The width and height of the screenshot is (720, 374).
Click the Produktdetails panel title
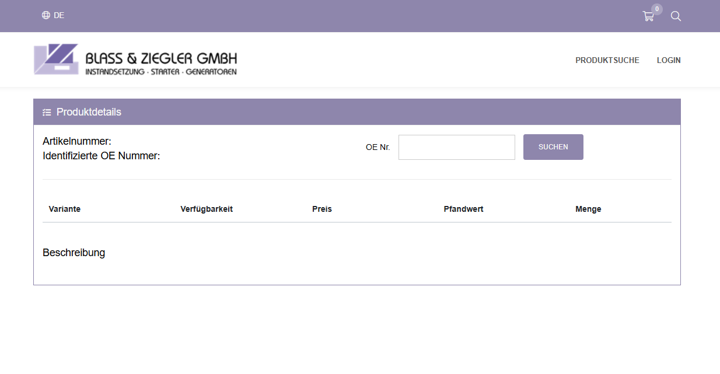(x=89, y=112)
